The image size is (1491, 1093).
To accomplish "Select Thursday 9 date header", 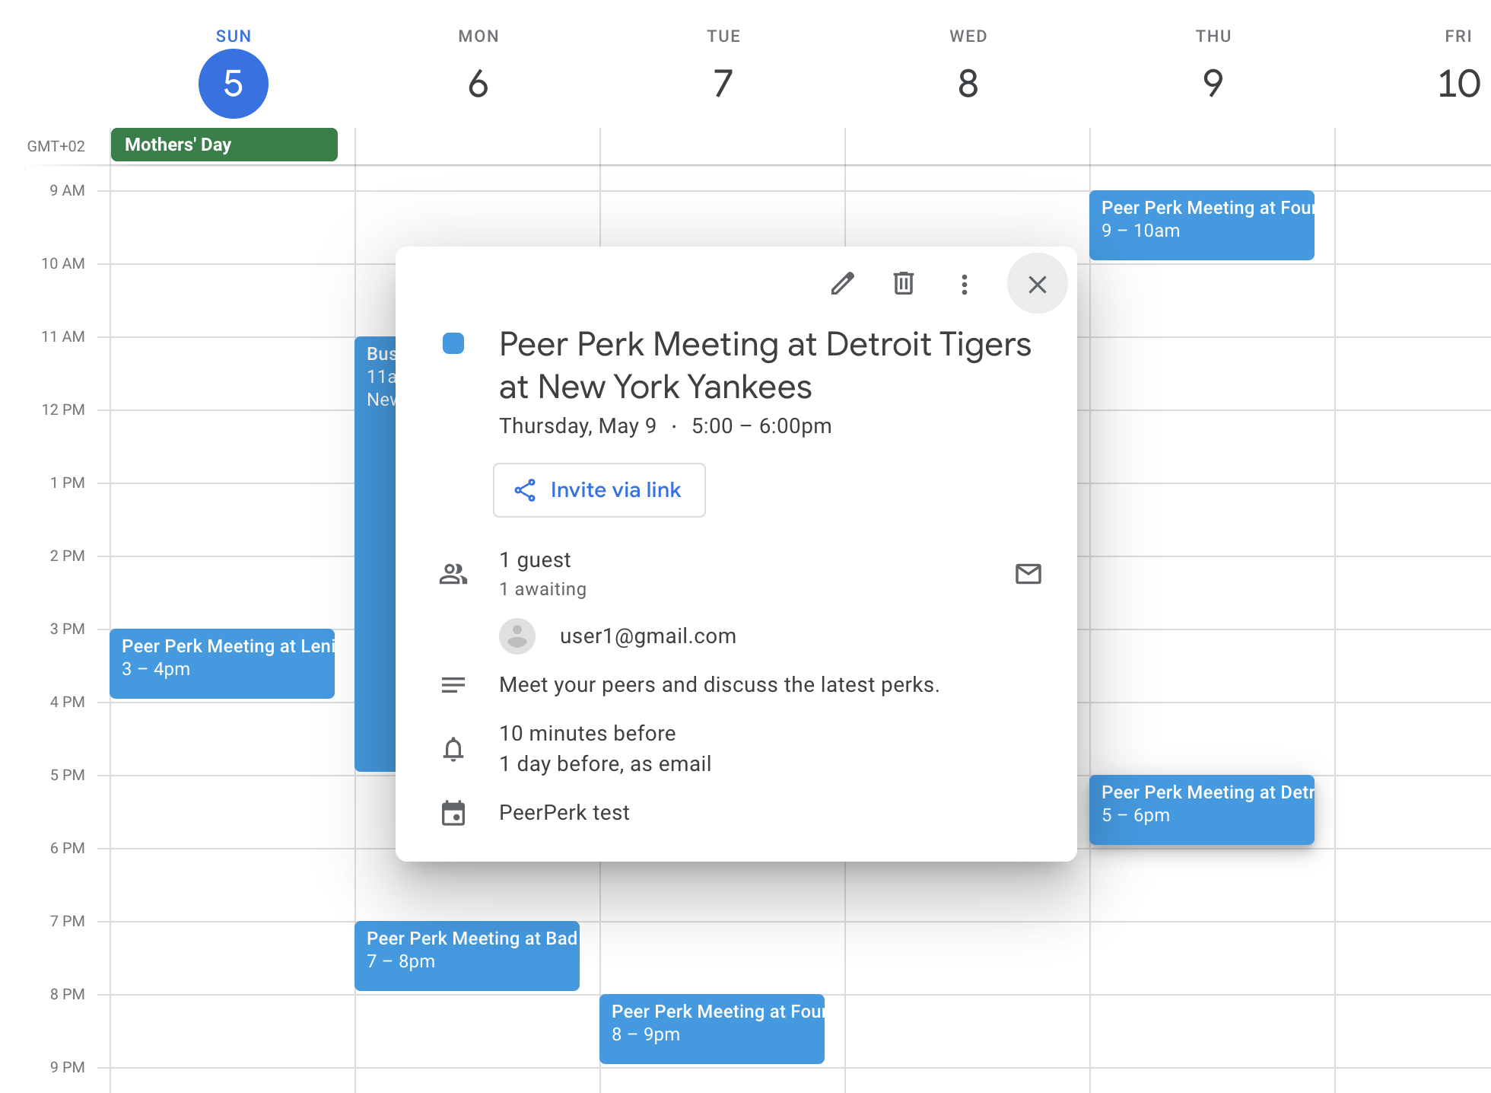I will (x=1213, y=84).
